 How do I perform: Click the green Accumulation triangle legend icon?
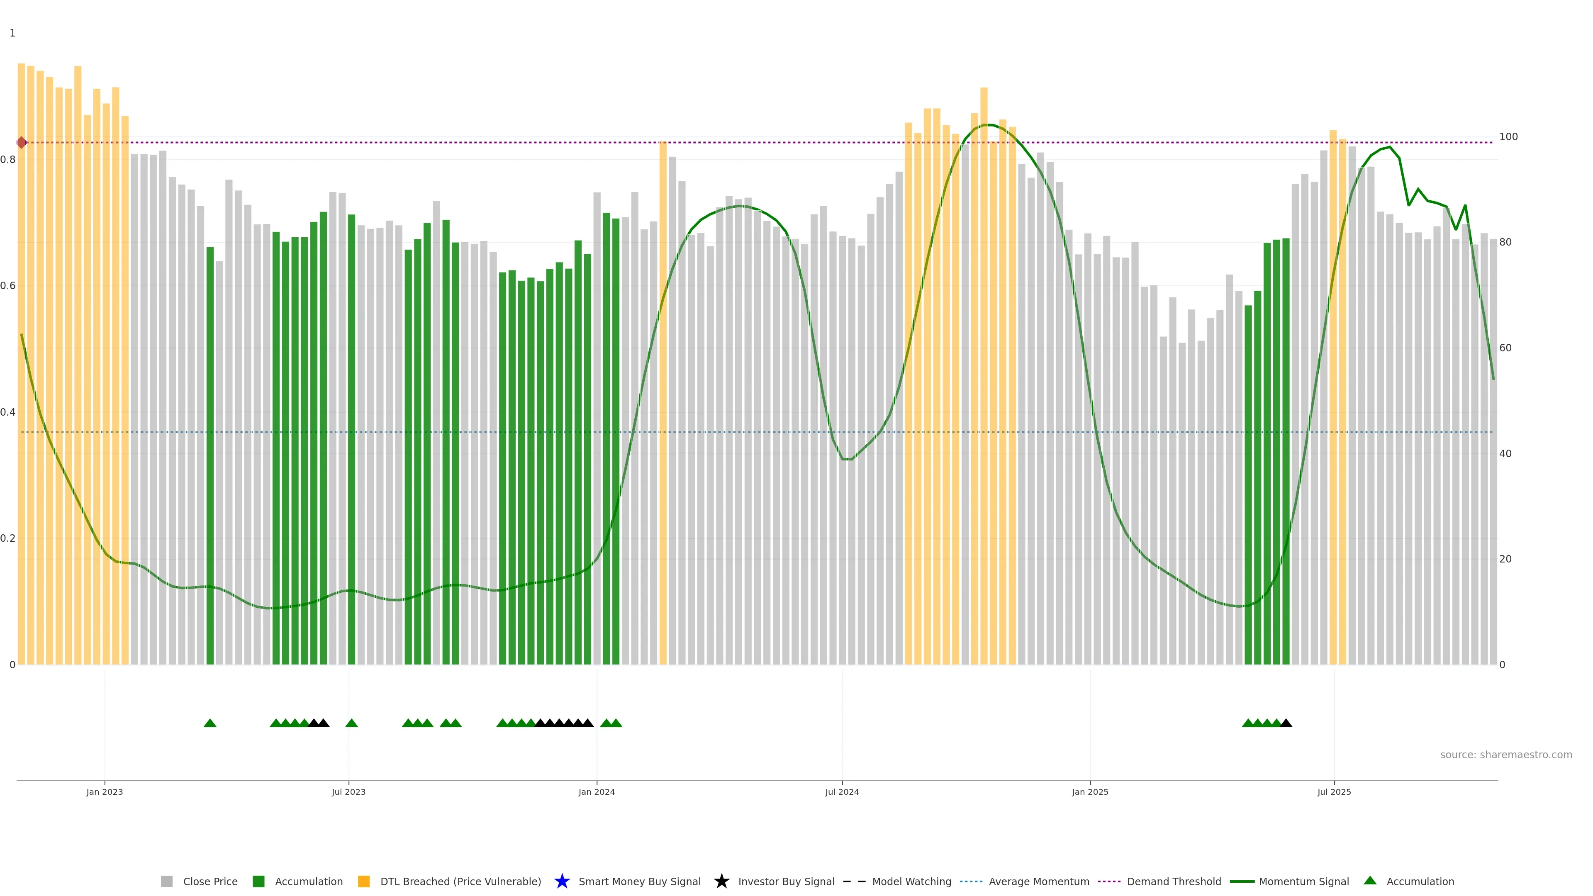(1370, 881)
